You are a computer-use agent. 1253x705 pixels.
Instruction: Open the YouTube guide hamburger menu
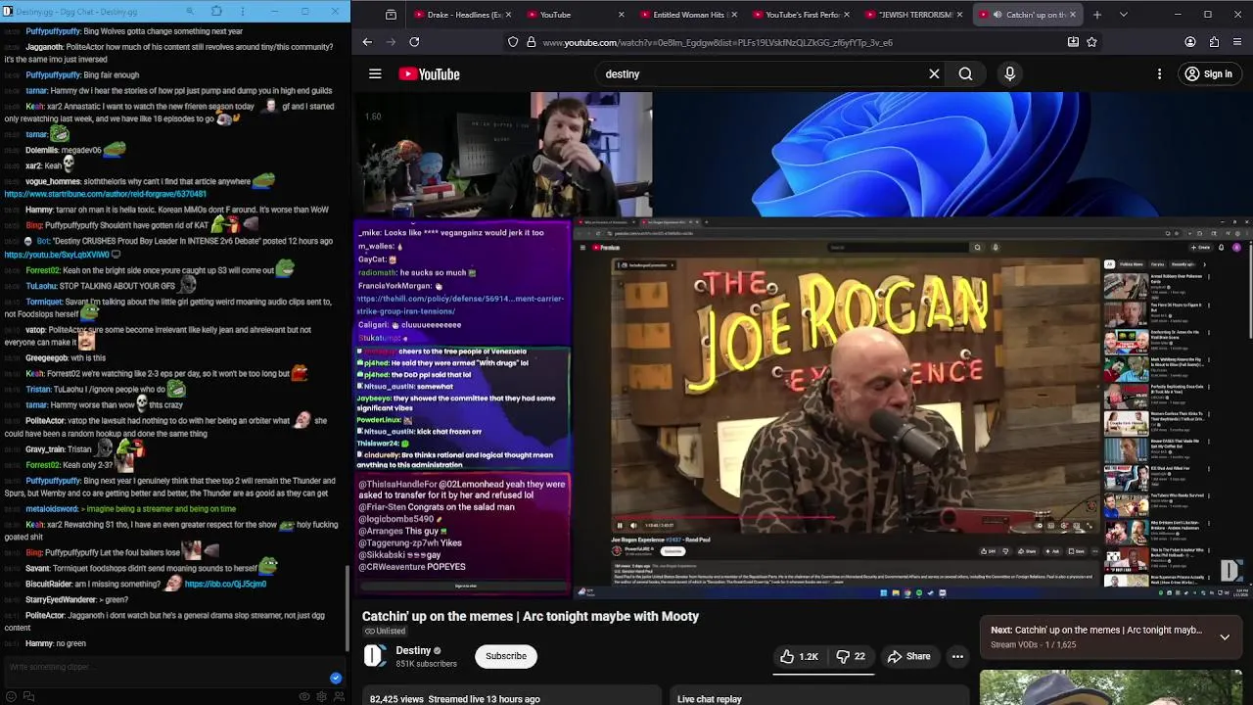[375, 74]
